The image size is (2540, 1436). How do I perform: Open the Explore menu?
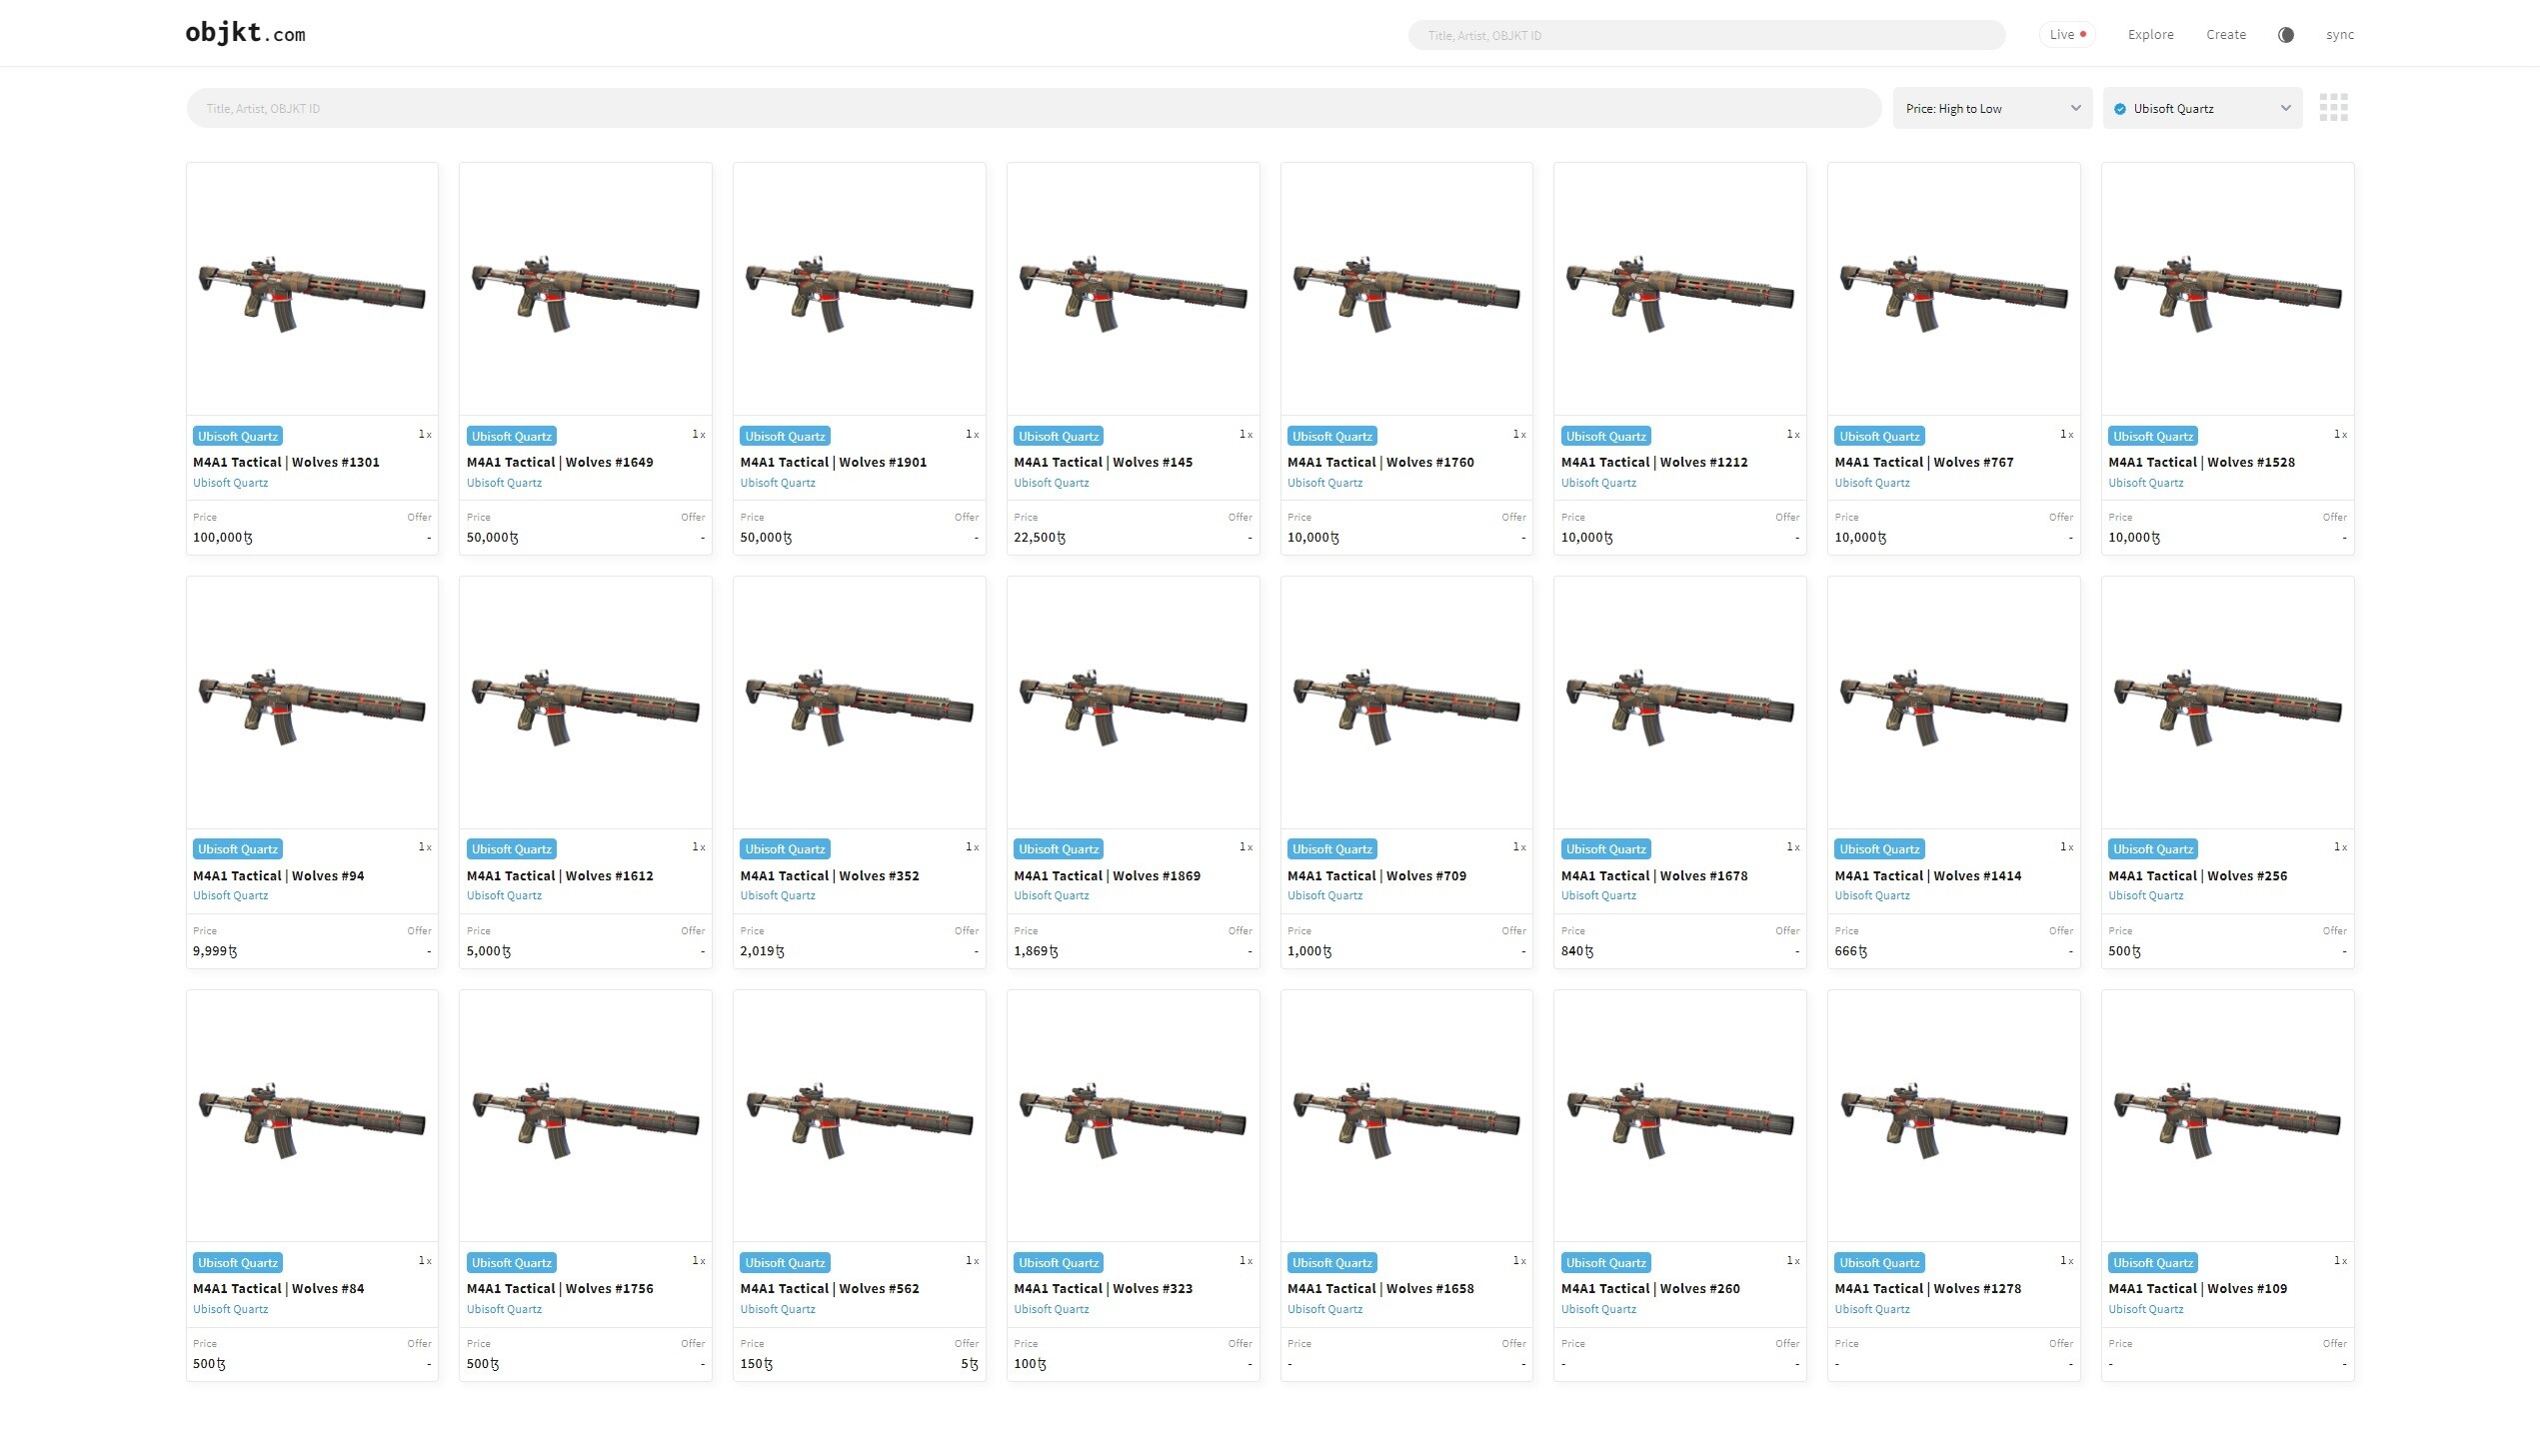tap(2150, 35)
